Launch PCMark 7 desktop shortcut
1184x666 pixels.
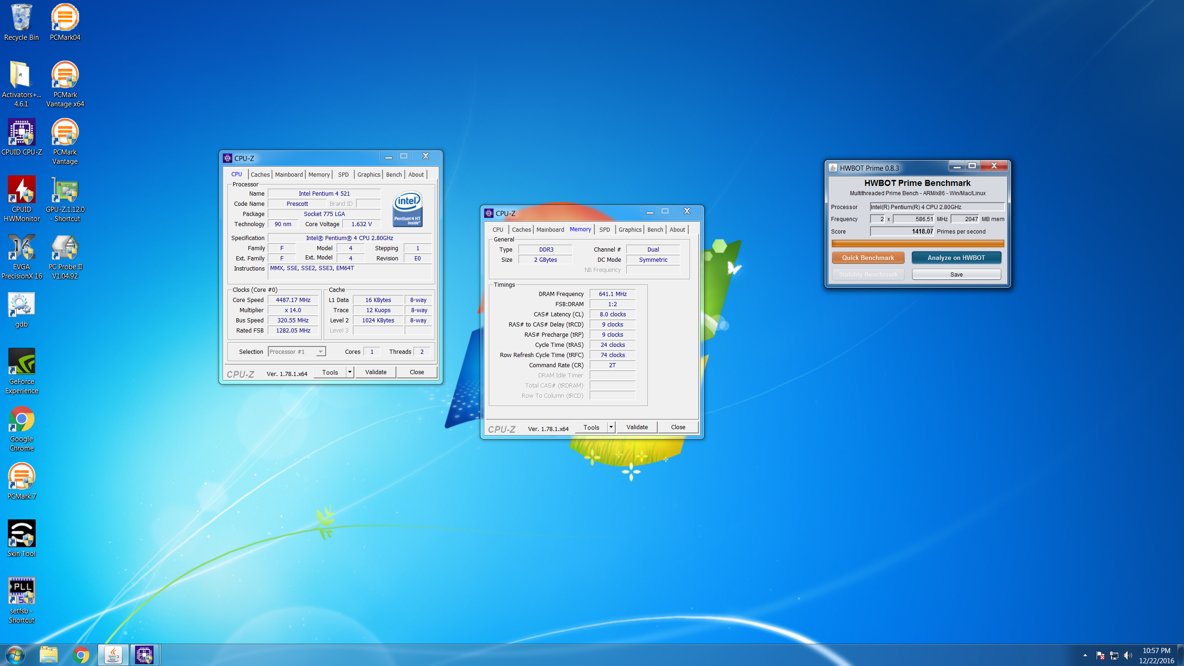(21, 481)
